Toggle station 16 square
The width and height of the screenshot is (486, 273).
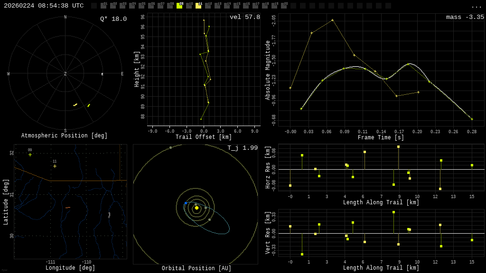(246, 6)
